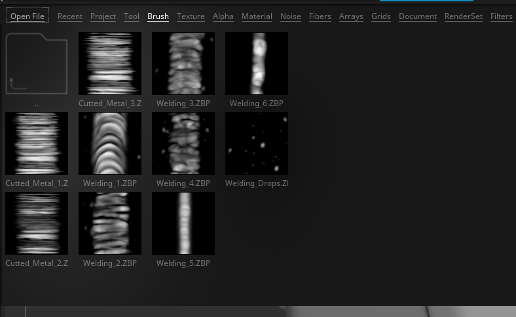
Task: Go to the Noise tab
Action: pyautogui.click(x=290, y=16)
